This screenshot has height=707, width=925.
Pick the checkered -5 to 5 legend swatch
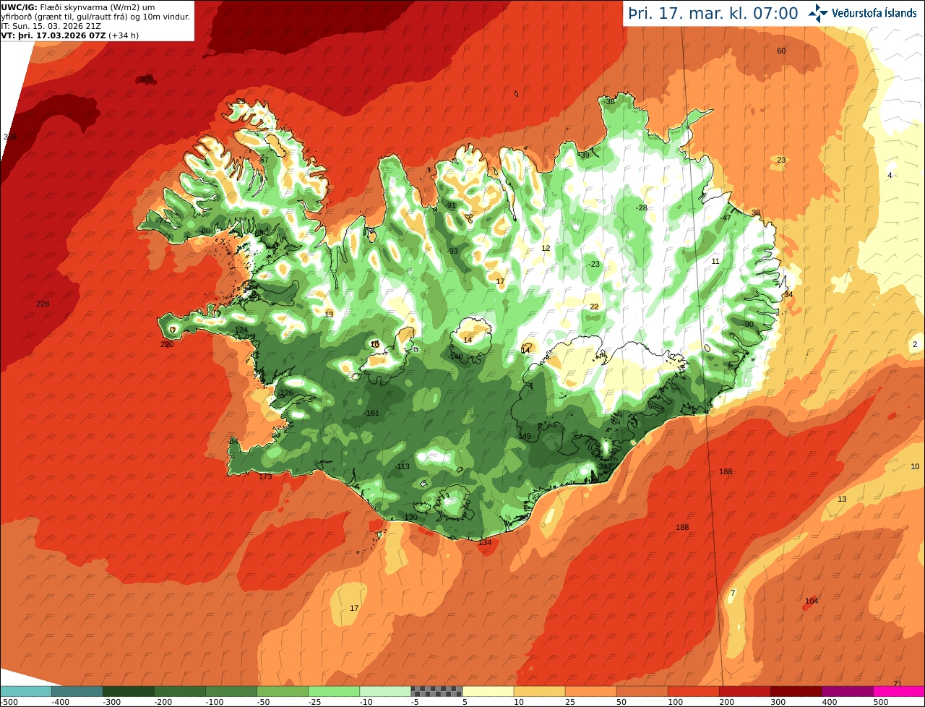pos(436,691)
